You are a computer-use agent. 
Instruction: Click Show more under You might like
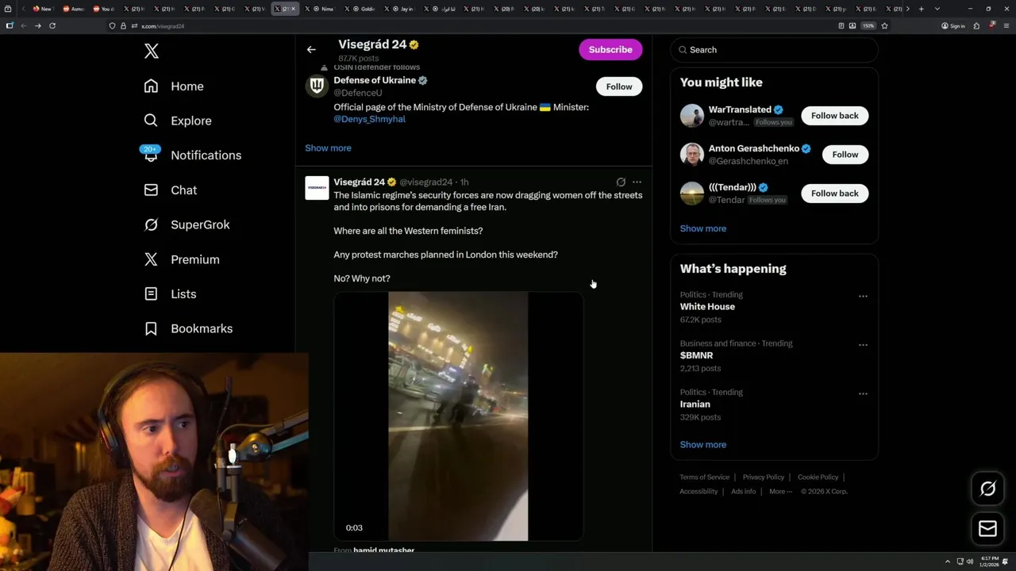[x=702, y=228]
